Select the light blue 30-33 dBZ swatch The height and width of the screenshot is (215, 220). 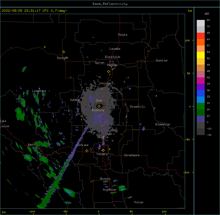tap(201, 100)
